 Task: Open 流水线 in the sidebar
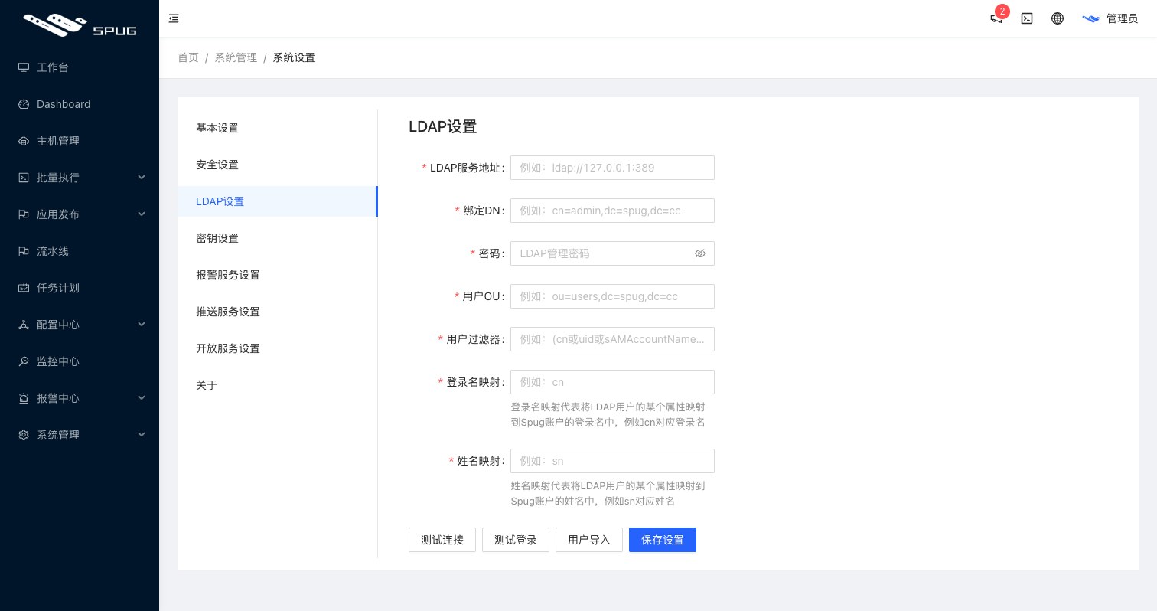point(80,251)
